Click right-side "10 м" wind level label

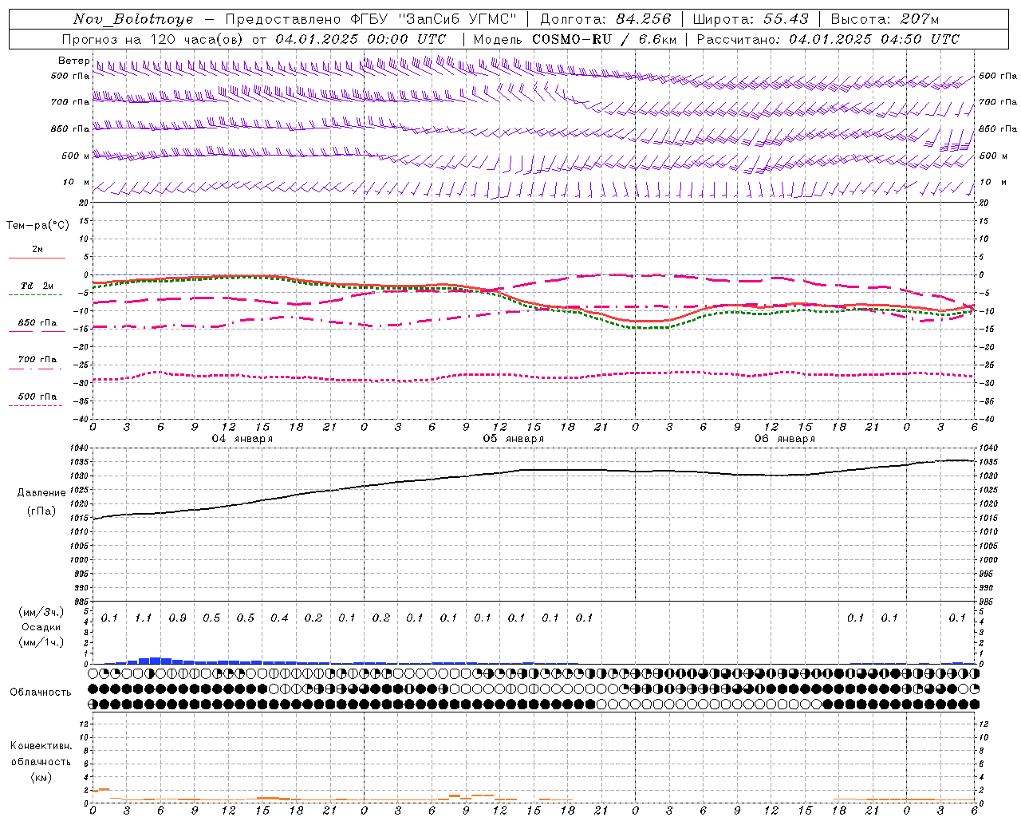(993, 183)
